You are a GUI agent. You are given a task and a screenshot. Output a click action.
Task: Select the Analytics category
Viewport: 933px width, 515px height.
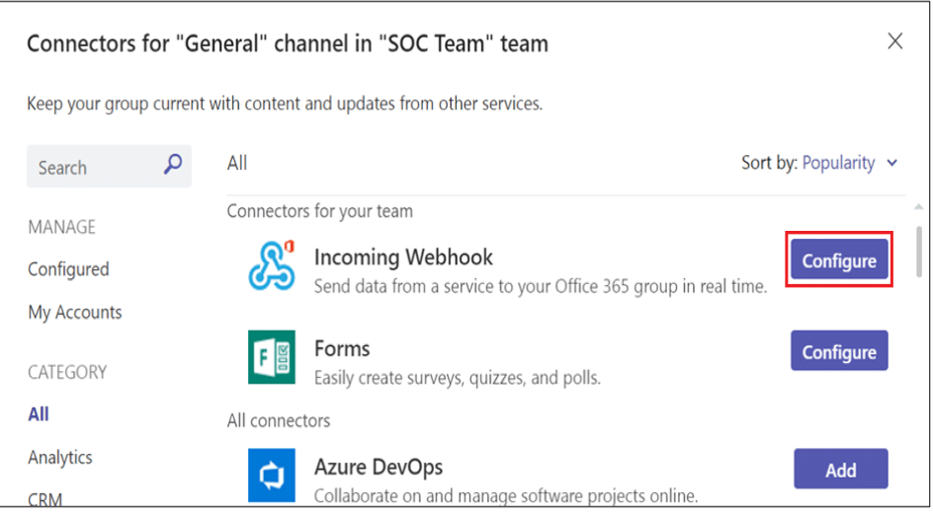click(60, 457)
